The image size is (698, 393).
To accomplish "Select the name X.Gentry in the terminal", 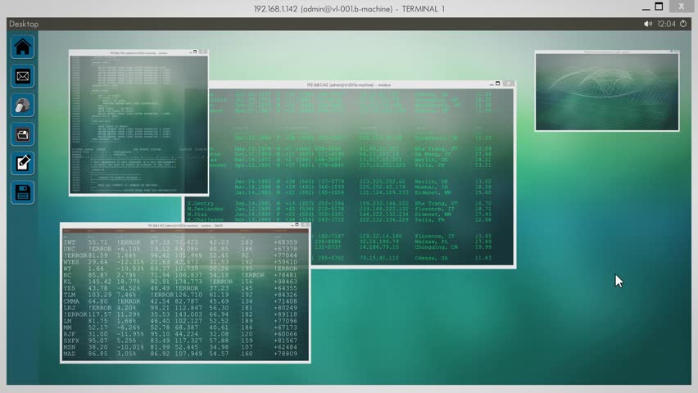I will tap(201, 203).
